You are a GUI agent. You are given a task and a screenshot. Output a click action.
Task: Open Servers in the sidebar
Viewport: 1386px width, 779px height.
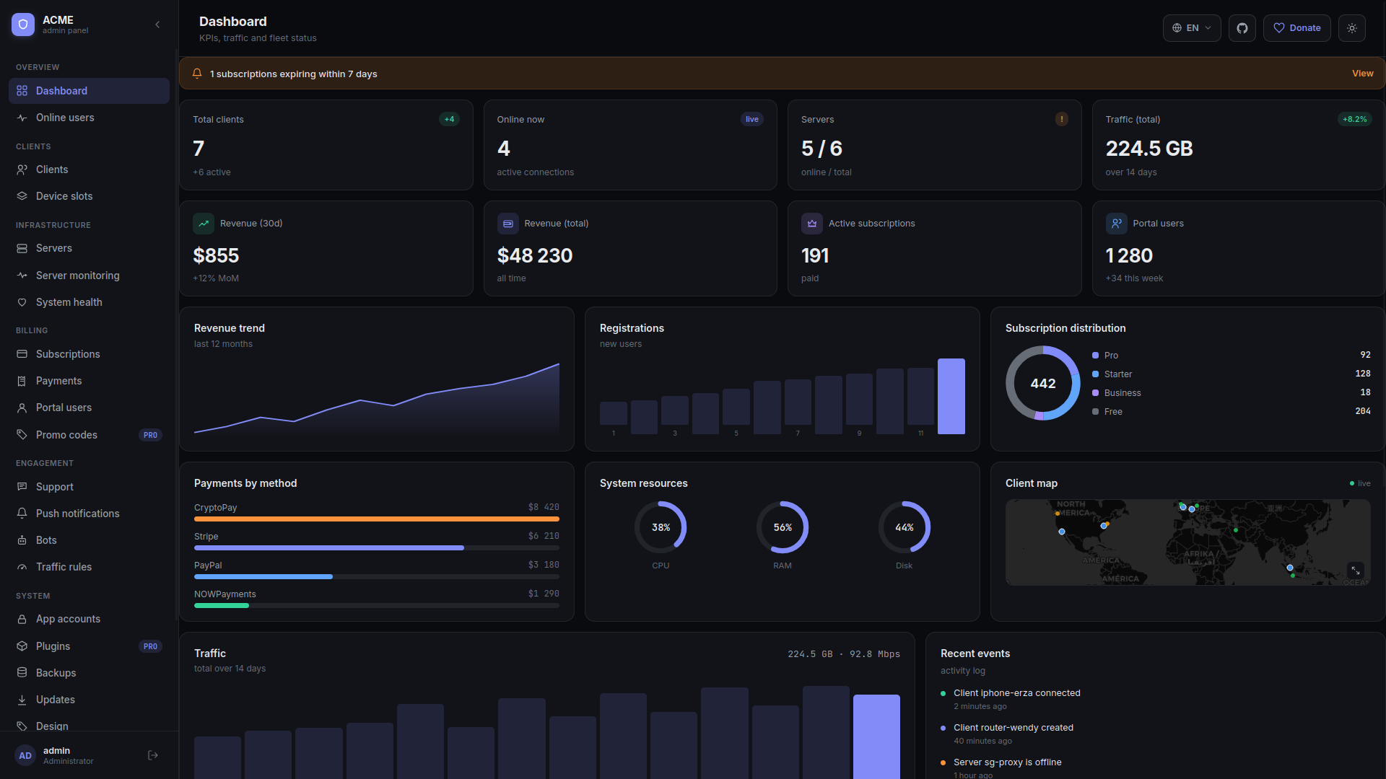(x=89, y=248)
